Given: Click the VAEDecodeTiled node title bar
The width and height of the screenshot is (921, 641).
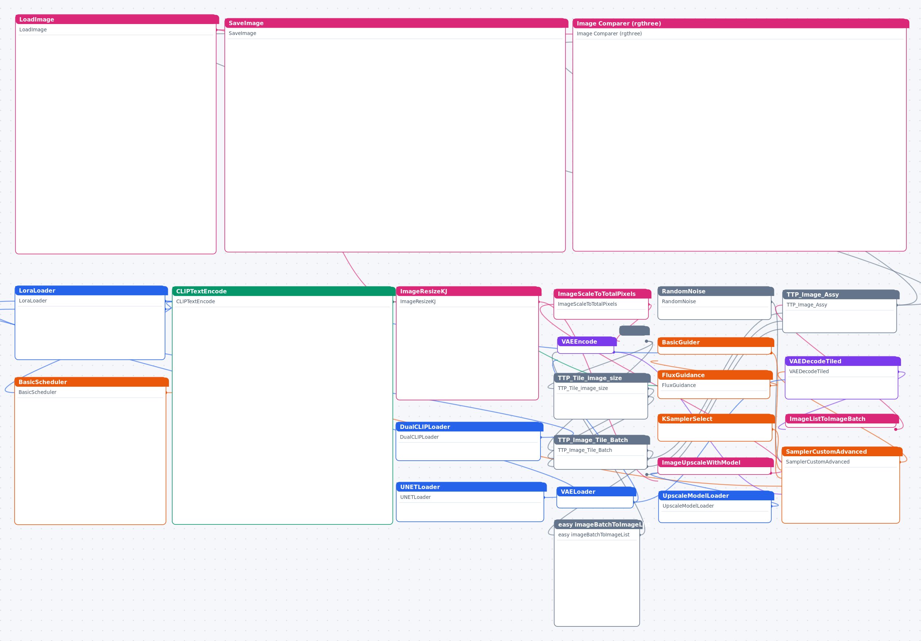Looking at the screenshot, I should 843,361.
